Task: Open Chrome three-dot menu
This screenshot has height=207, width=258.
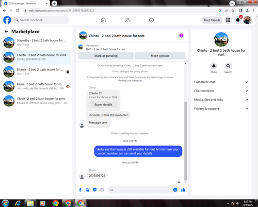Action: [x=254, y=10]
